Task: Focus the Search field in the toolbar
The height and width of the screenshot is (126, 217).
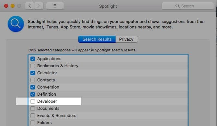Action: (x=188, y=6)
